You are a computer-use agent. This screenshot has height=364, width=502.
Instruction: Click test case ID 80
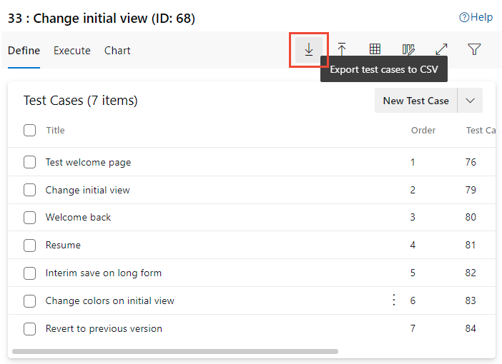[x=471, y=217]
